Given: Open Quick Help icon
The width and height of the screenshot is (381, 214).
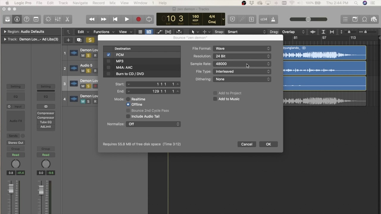Looking at the screenshot, I should tap(26, 19).
